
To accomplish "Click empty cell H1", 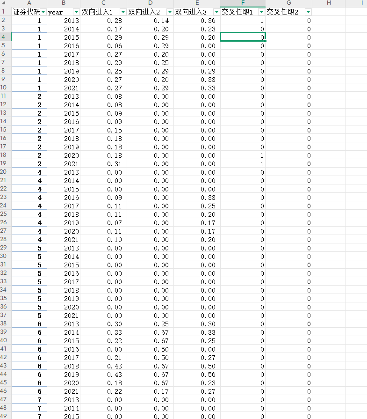I will 329,12.
